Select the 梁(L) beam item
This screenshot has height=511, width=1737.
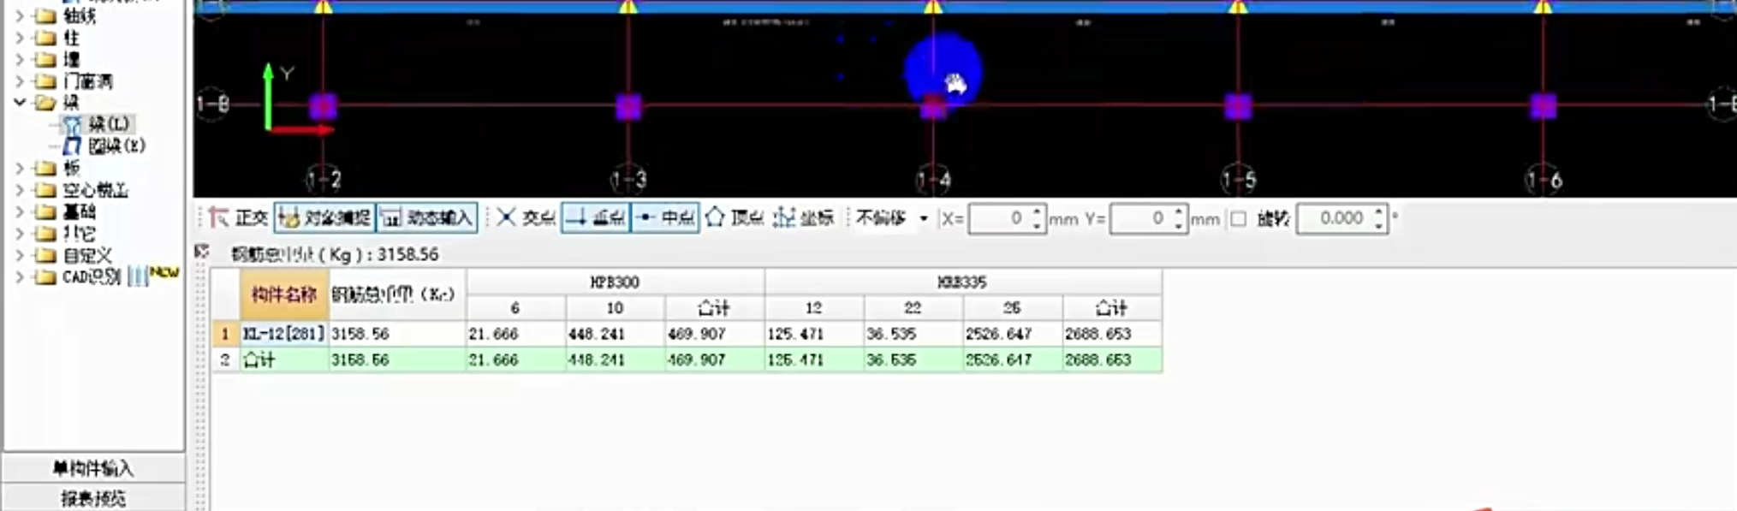point(109,124)
